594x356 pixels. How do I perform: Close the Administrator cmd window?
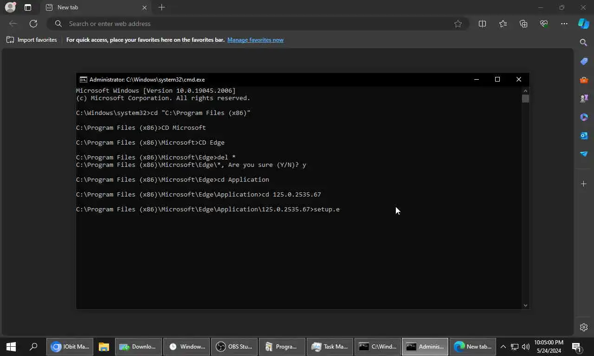click(519, 79)
